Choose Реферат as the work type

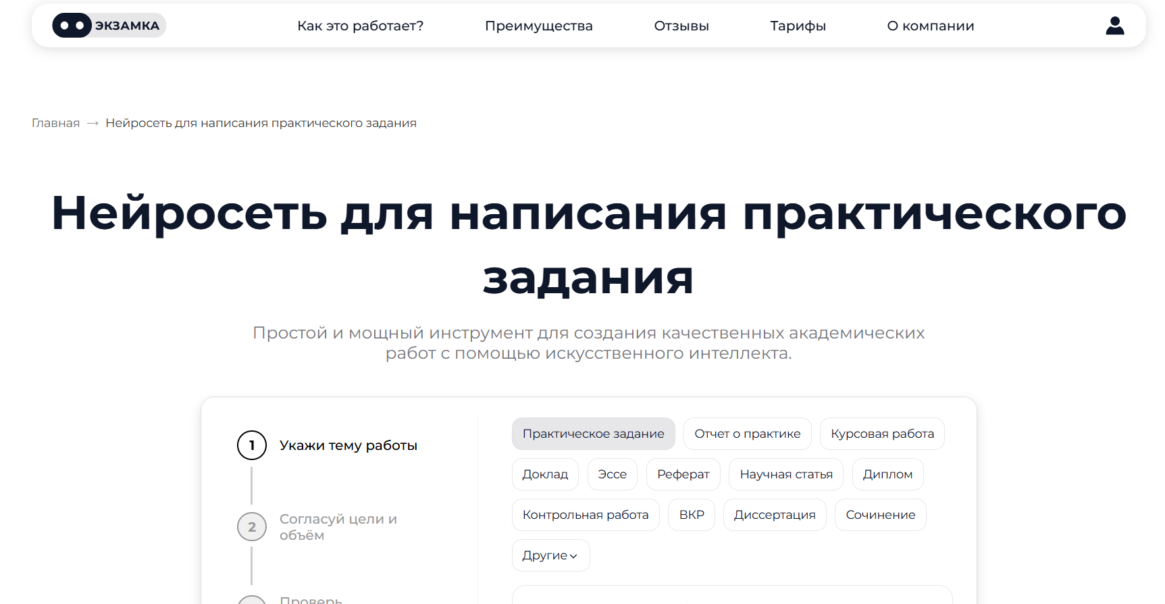pyautogui.click(x=683, y=474)
